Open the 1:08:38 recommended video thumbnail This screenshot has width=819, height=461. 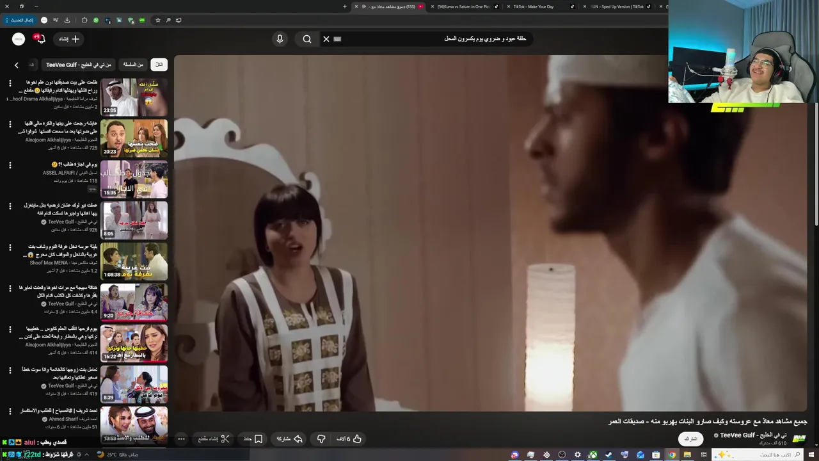pos(134,261)
